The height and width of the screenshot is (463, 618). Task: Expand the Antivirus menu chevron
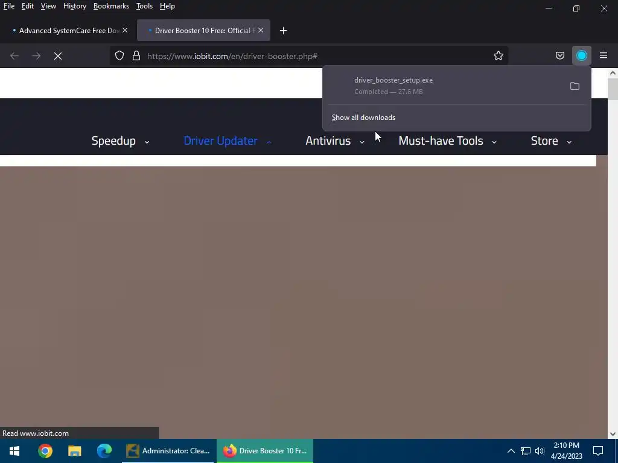[362, 142]
